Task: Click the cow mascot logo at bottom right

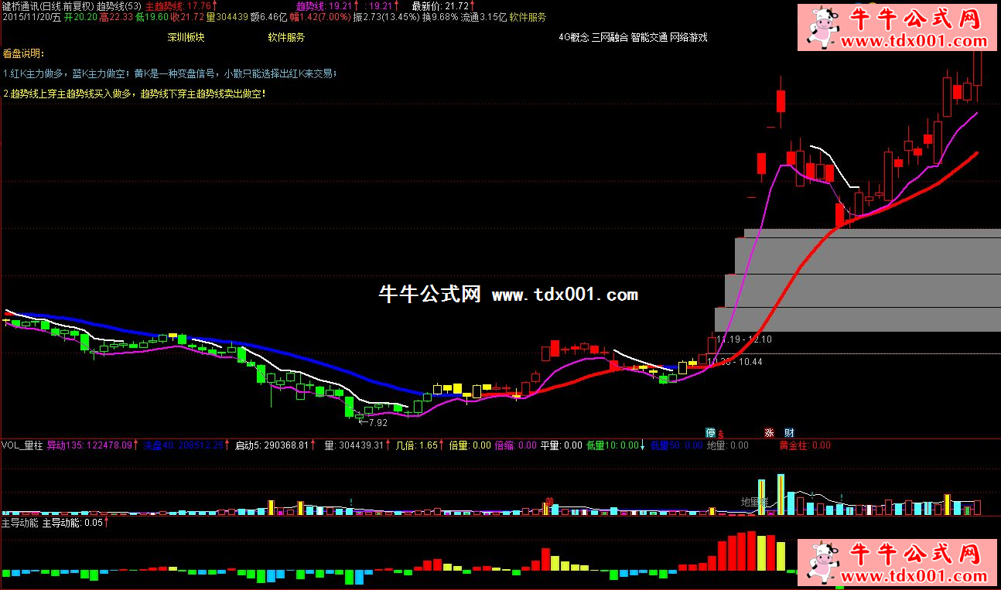Action: [x=824, y=563]
